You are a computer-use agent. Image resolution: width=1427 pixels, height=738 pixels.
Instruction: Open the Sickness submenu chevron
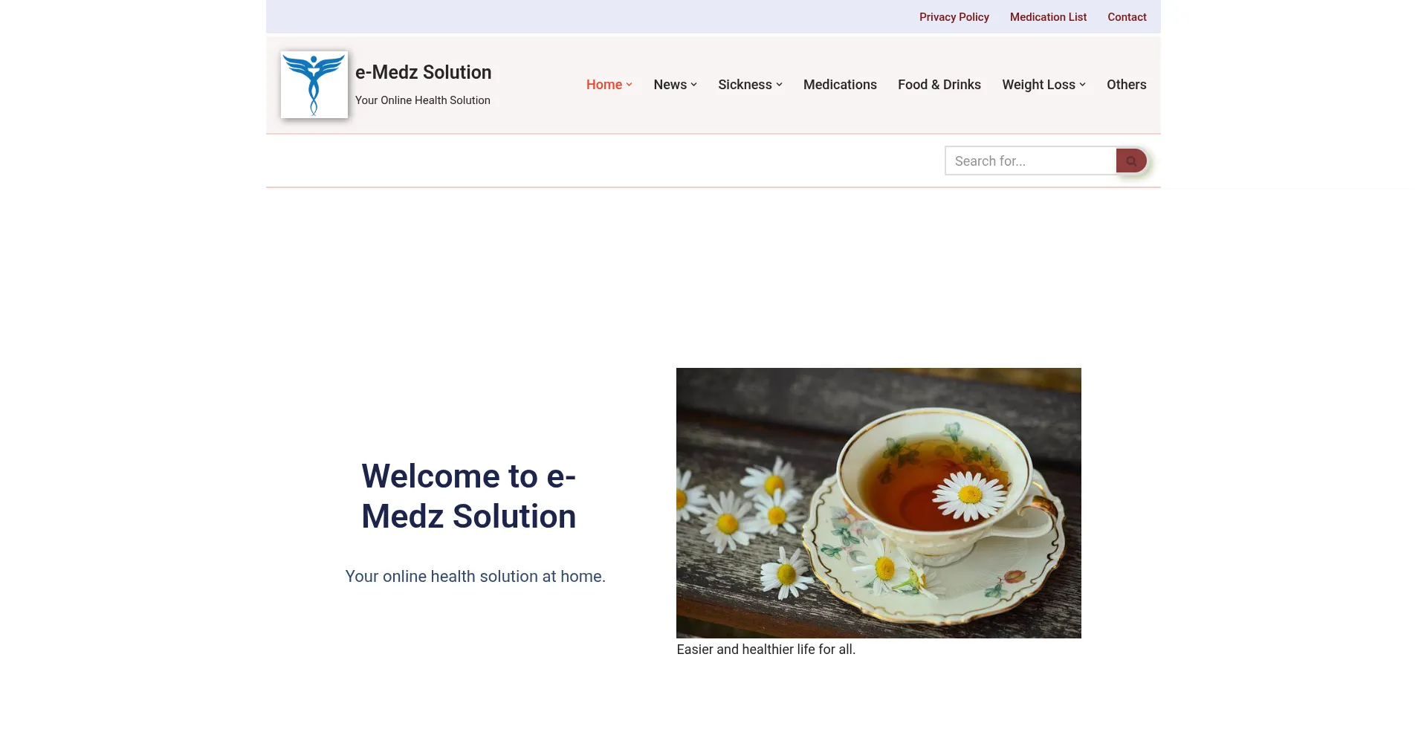click(780, 85)
